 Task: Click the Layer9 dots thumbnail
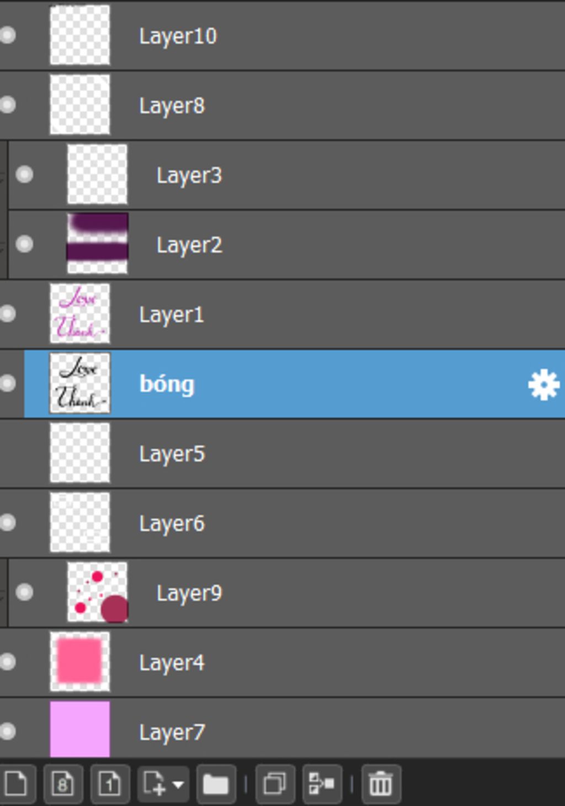click(x=97, y=592)
